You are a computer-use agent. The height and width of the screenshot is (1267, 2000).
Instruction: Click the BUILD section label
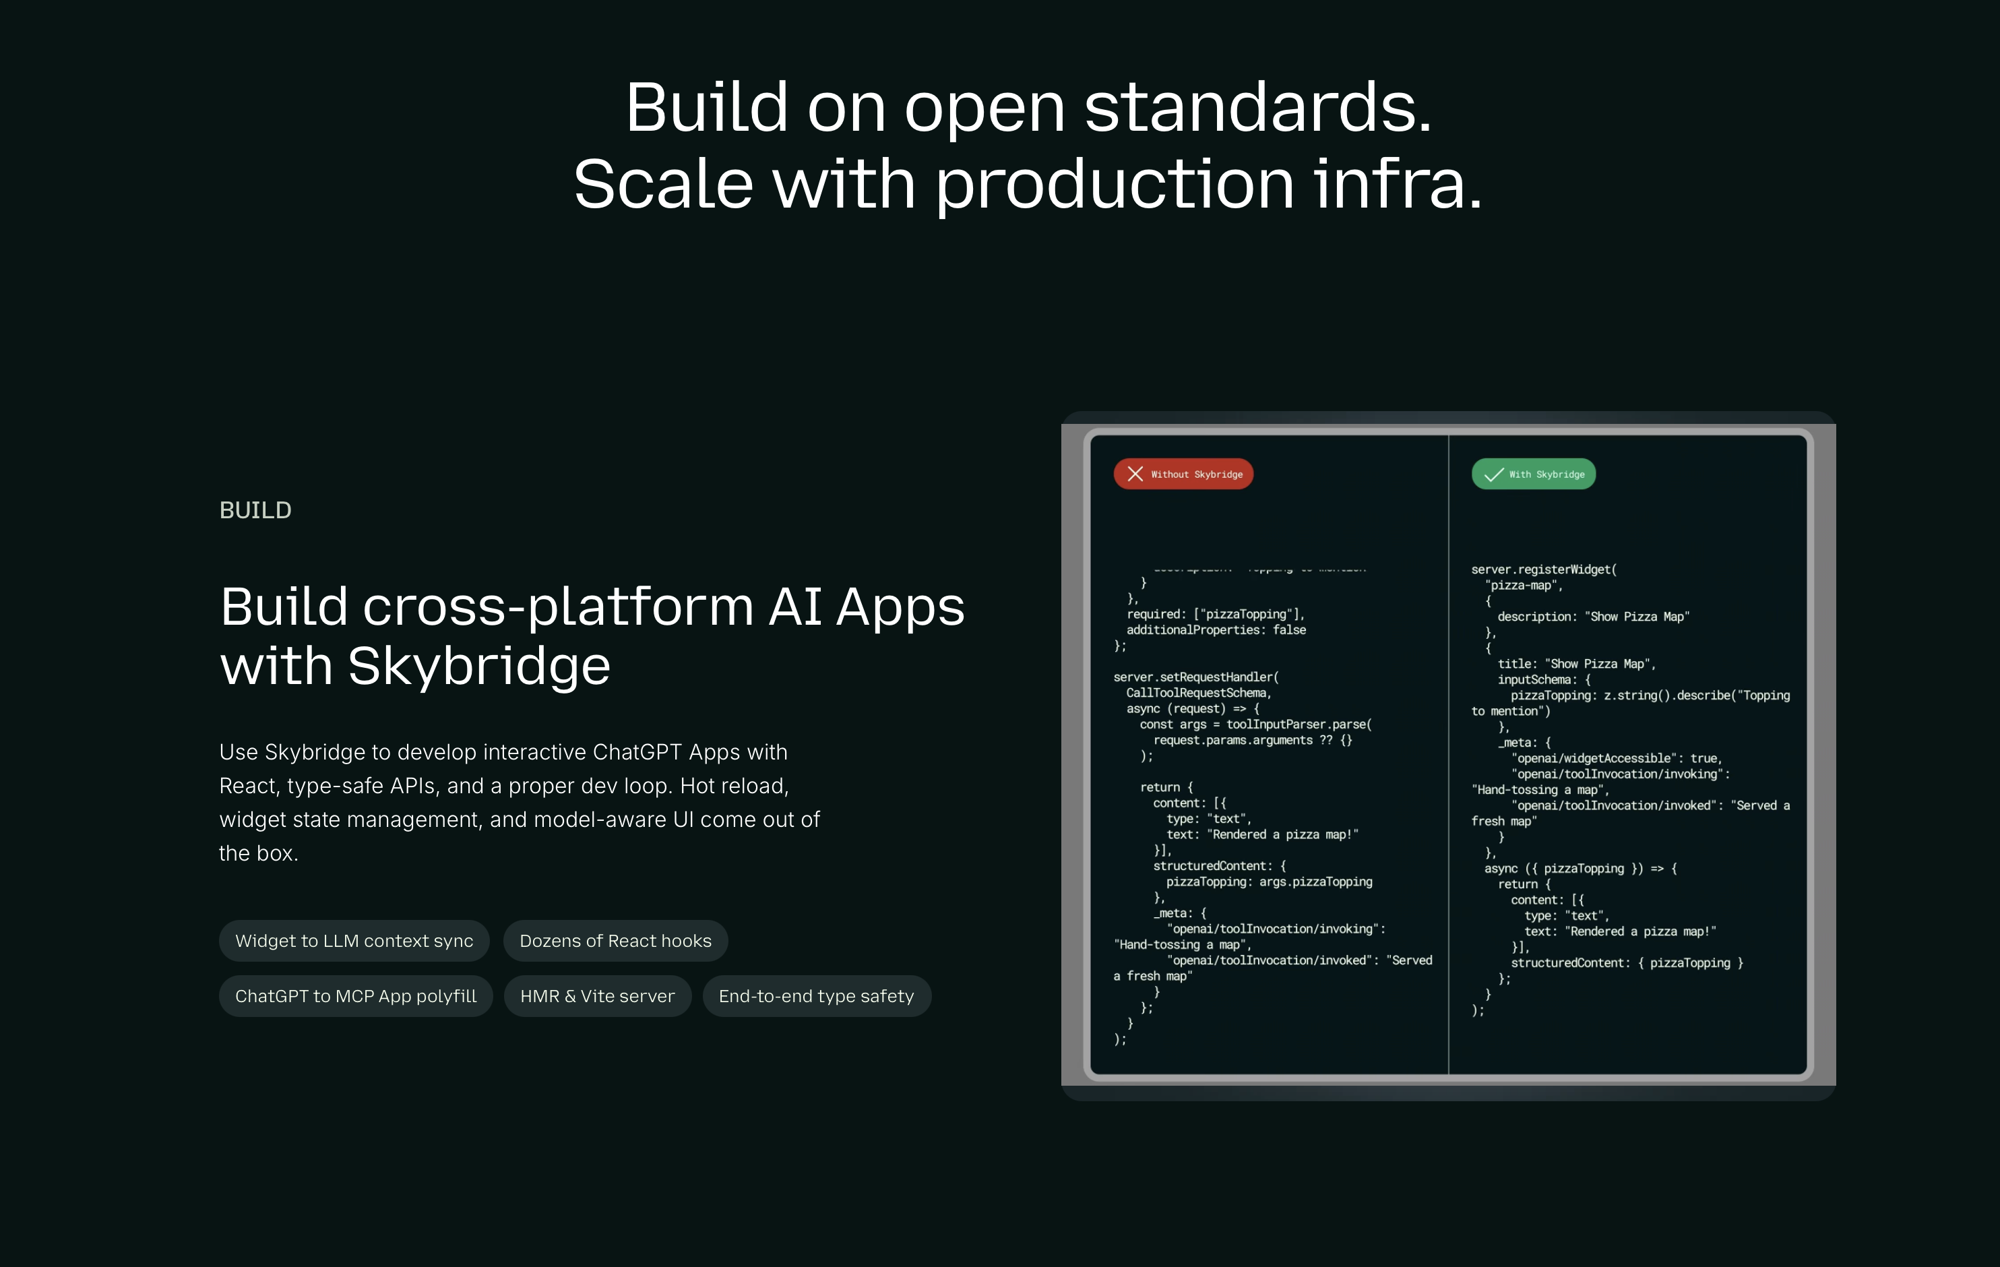click(255, 510)
